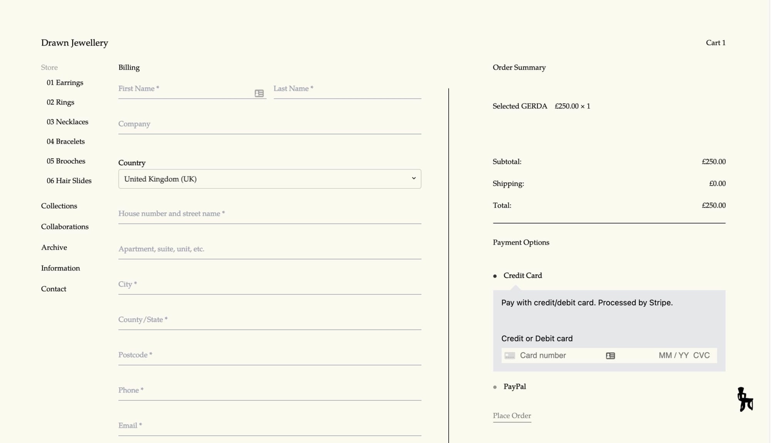771x443 pixels.
Task: Open Store menu section
Action: (49, 67)
